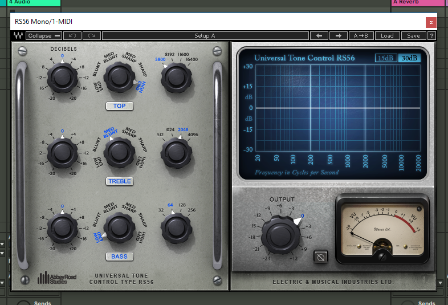Click the TREBLE frequency selector knob
The width and height of the screenshot is (448, 305).
point(176,153)
